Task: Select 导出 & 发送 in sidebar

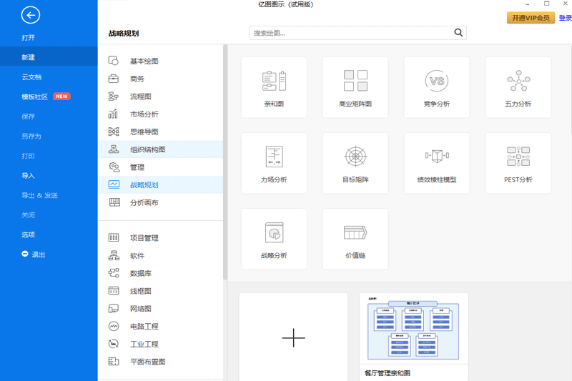Action: (x=39, y=195)
